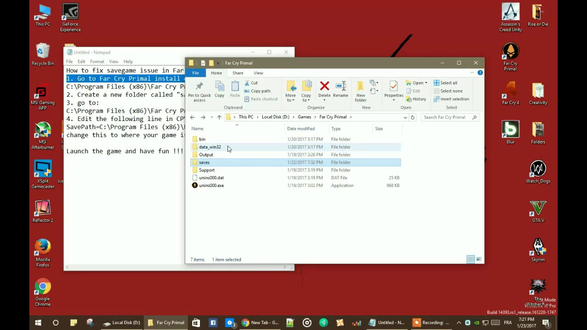Select the bin folder
This screenshot has height=330, width=587.
[x=296, y=139]
